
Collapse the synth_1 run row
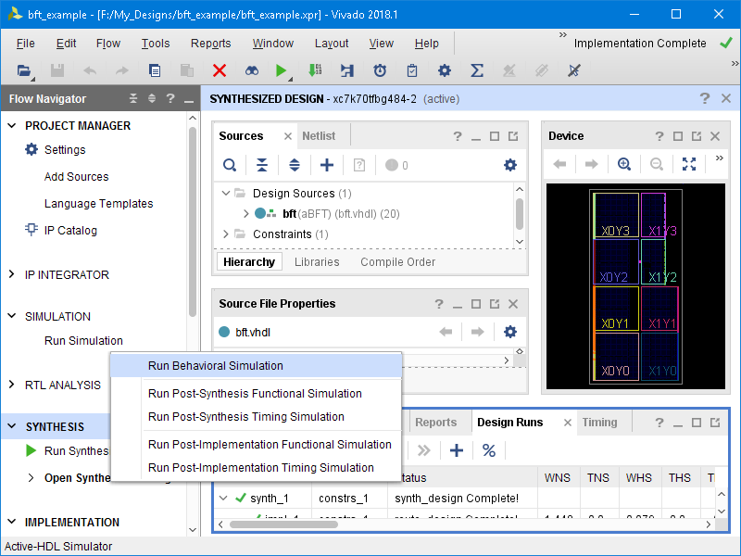[224, 499]
